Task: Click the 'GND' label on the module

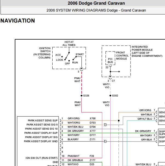Action: click(x=55, y=162)
